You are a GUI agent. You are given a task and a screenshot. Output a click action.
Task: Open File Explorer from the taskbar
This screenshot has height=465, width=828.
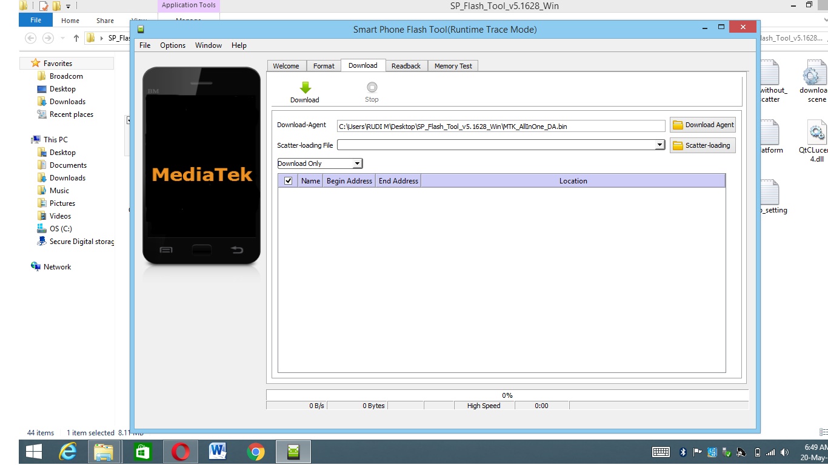pos(104,452)
